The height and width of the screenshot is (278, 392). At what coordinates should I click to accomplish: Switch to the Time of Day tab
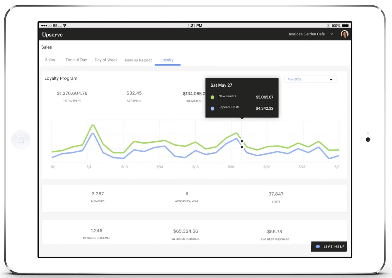tap(76, 60)
